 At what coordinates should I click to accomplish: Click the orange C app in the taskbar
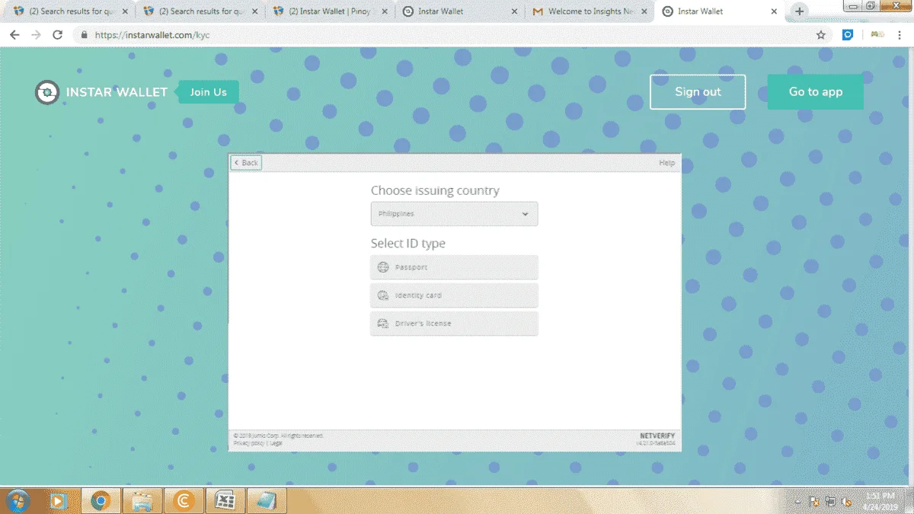point(184,500)
